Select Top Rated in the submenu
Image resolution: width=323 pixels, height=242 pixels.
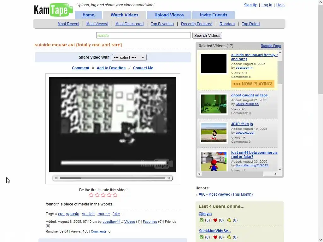click(x=251, y=24)
